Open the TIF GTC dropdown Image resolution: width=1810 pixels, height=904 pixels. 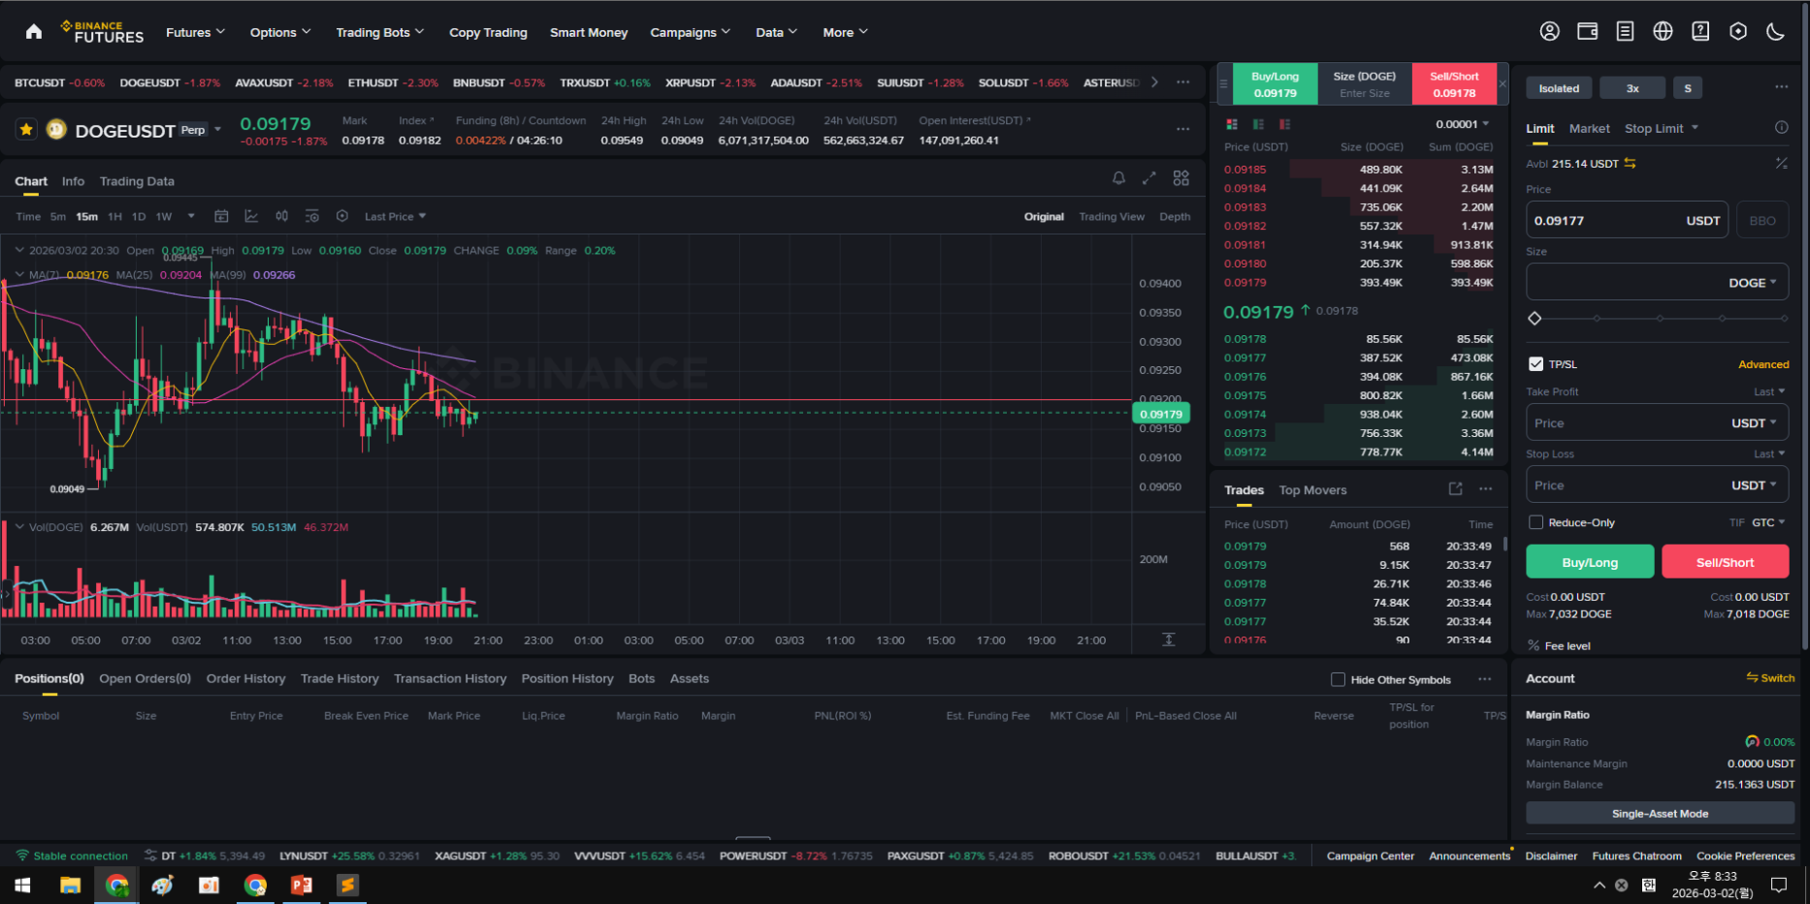click(1768, 522)
